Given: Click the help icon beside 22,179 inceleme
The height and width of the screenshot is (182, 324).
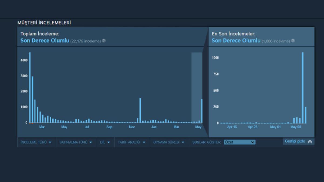Looking at the screenshot, I should coord(104,41).
